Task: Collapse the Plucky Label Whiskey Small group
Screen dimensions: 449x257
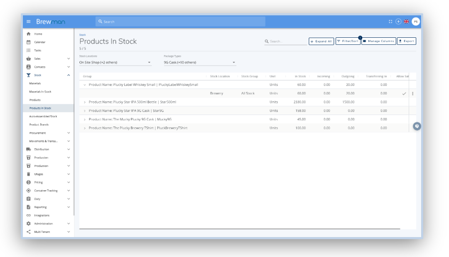Action: 85,85
